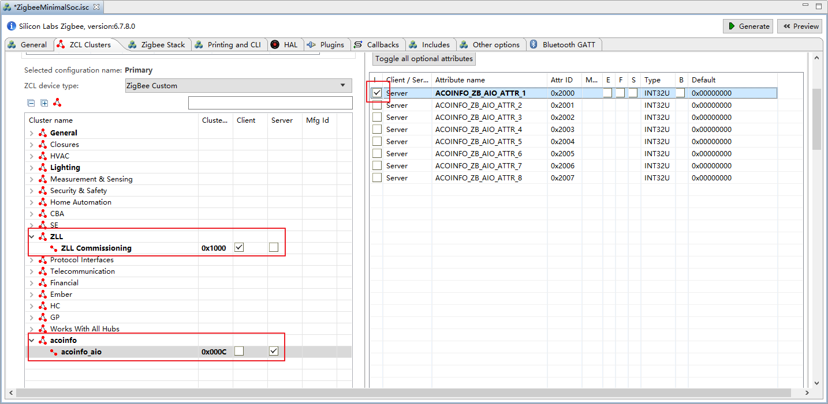The image size is (828, 404).
Task: Click the red cluster icon beside expand all
Action: (57, 103)
